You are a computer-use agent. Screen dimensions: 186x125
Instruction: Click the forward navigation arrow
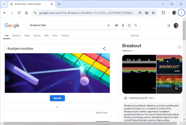pos(12,13)
